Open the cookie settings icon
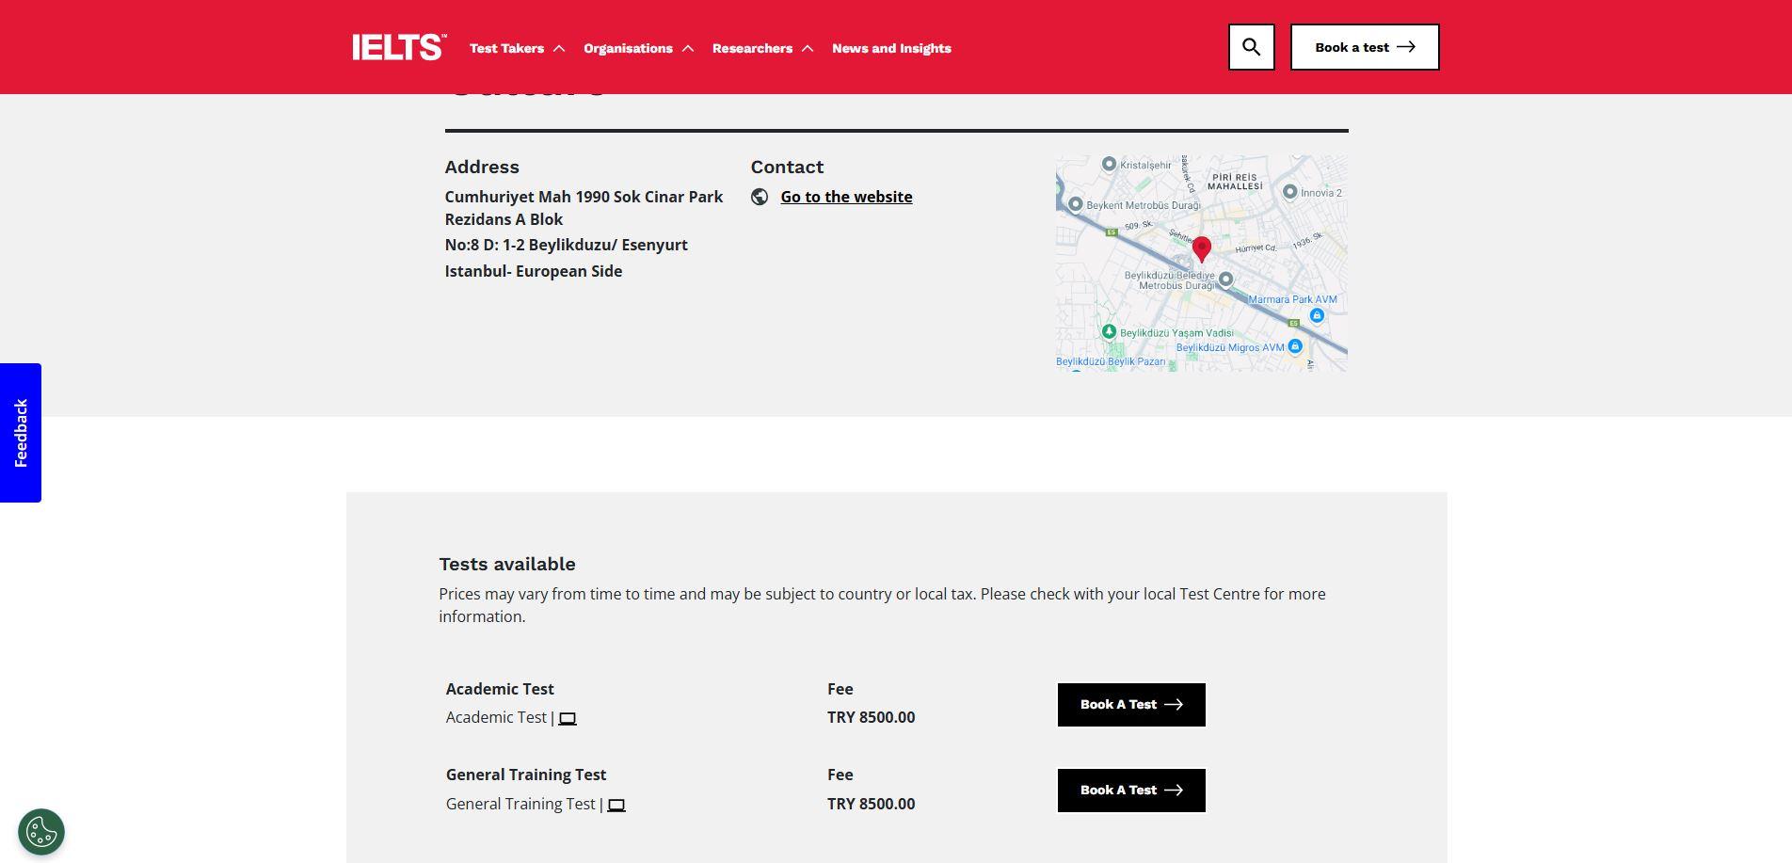The width and height of the screenshot is (1792, 863). point(41,832)
